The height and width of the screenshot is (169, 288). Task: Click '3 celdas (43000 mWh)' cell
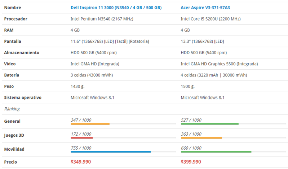[92, 75]
